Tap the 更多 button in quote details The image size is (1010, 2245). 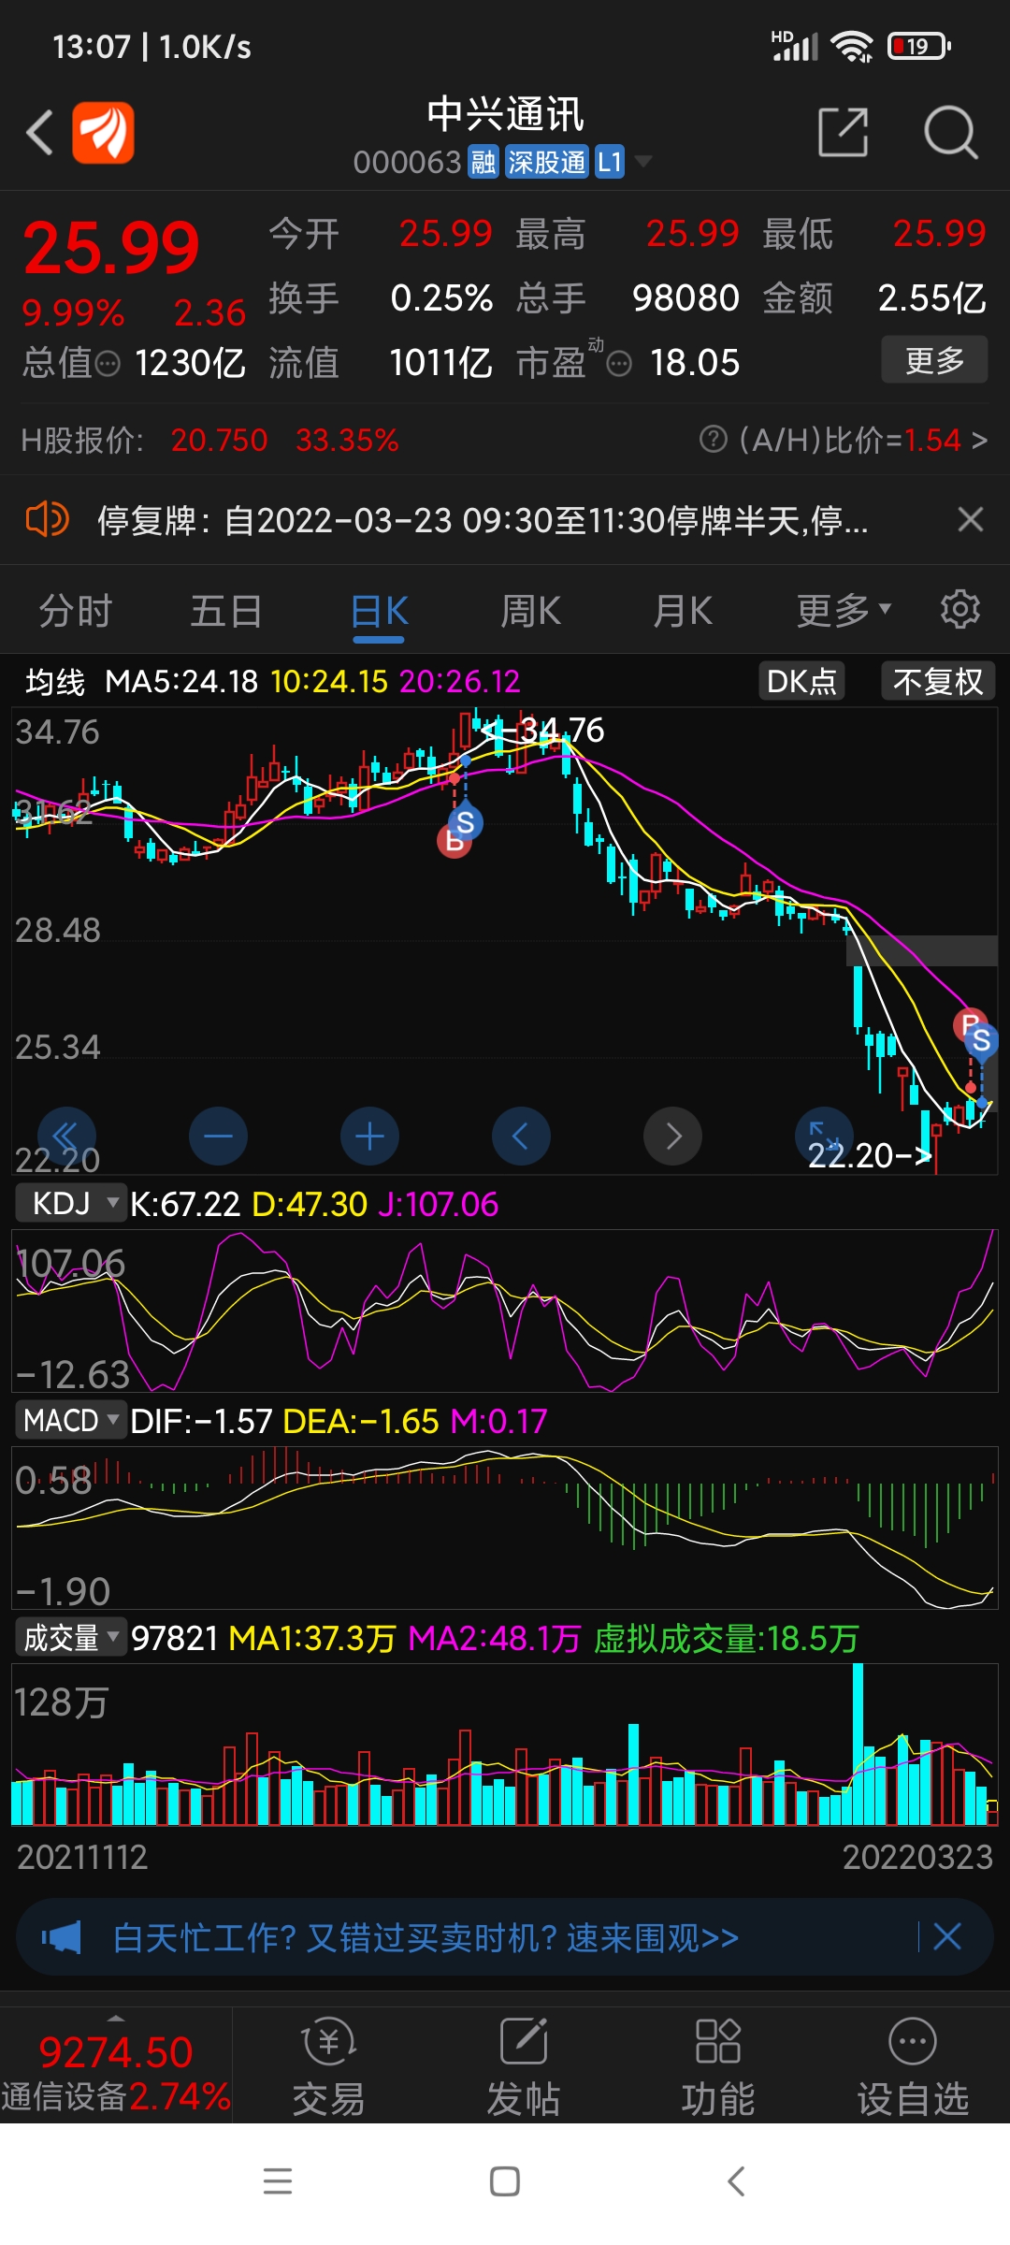coord(934,360)
